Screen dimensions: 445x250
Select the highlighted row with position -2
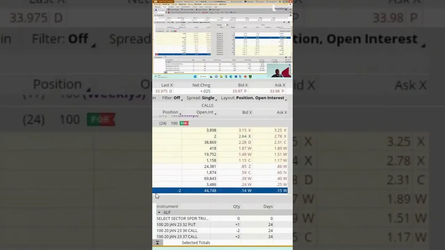click(220, 191)
